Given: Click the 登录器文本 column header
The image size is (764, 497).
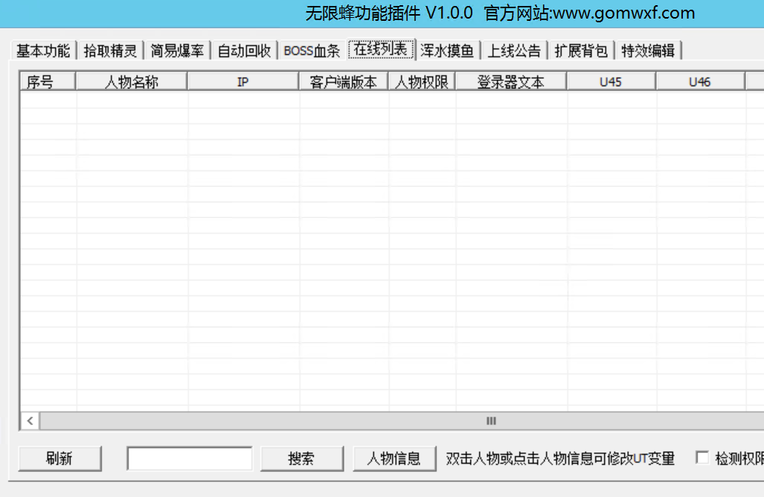Looking at the screenshot, I should 511,82.
